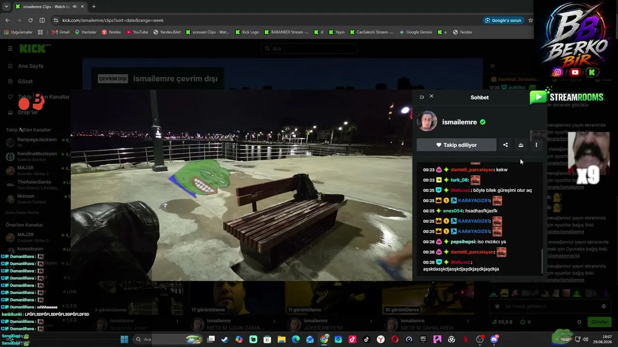Go to Ana Sayfa in the Kick sidebar
The image size is (618, 347).
click(30, 66)
